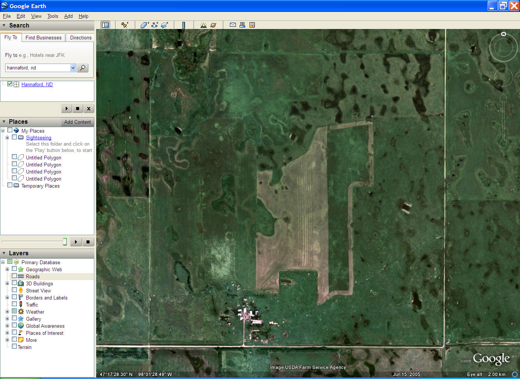View in Google Maps icon
The height and width of the screenshot is (379, 520).
click(x=252, y=25)
